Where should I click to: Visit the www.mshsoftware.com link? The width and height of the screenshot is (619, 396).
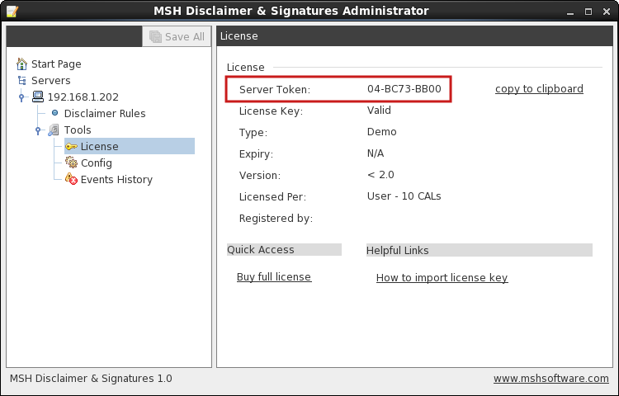(x=550, y=378)
